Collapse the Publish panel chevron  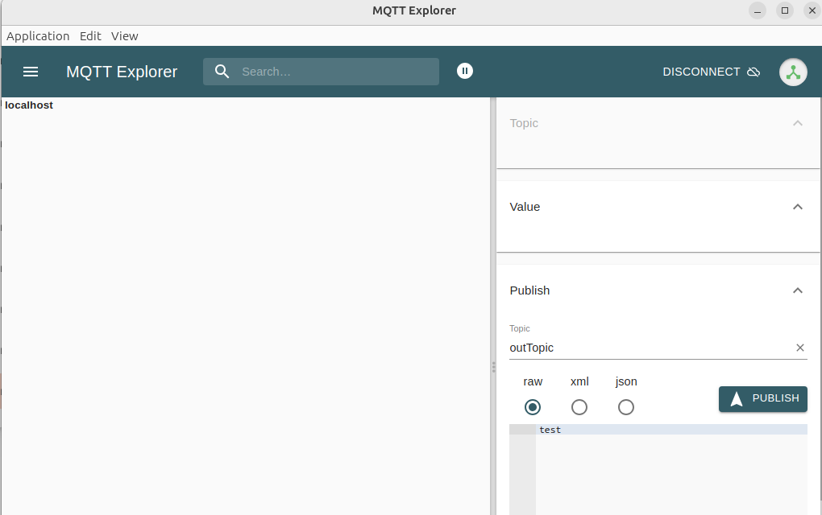click(798, 290)
